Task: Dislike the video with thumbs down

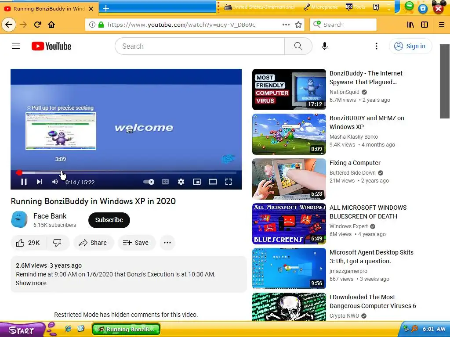Action: coord(58,243)
